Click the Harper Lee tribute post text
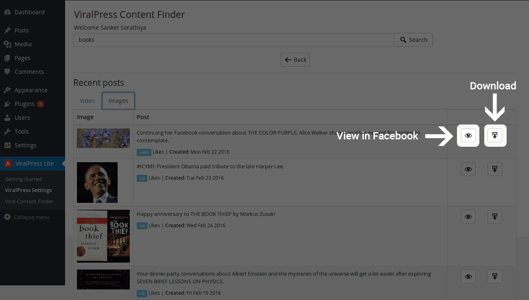529x300 pixels. click(x=210, y=166)
